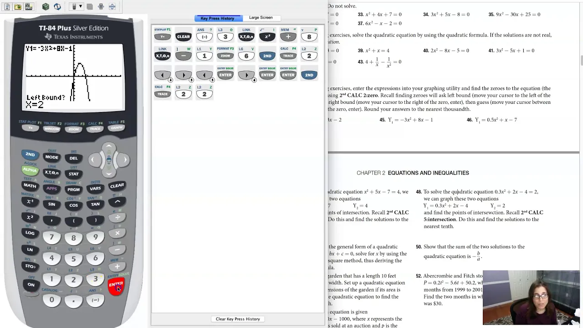
Task: Click the GRAPH key on the calculator
Action: (117, 128)
